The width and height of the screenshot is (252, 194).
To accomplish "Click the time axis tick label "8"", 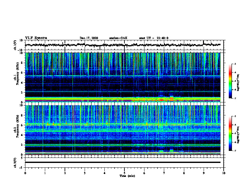I will (184, 173).
